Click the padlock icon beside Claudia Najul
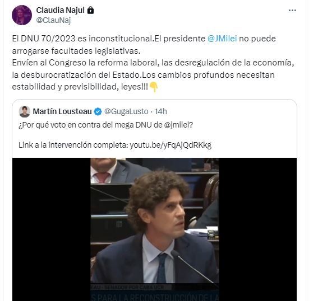The height and width of the screenshot is (301, 318). [x=90, y=10]
